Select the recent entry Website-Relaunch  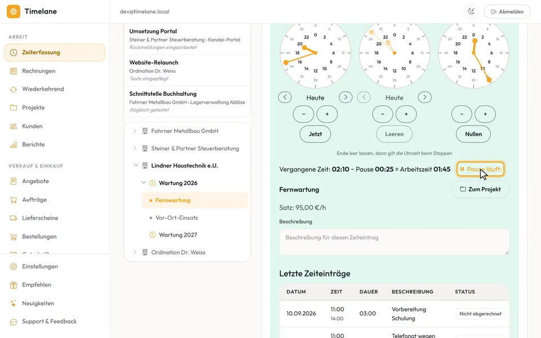(187, 70)
